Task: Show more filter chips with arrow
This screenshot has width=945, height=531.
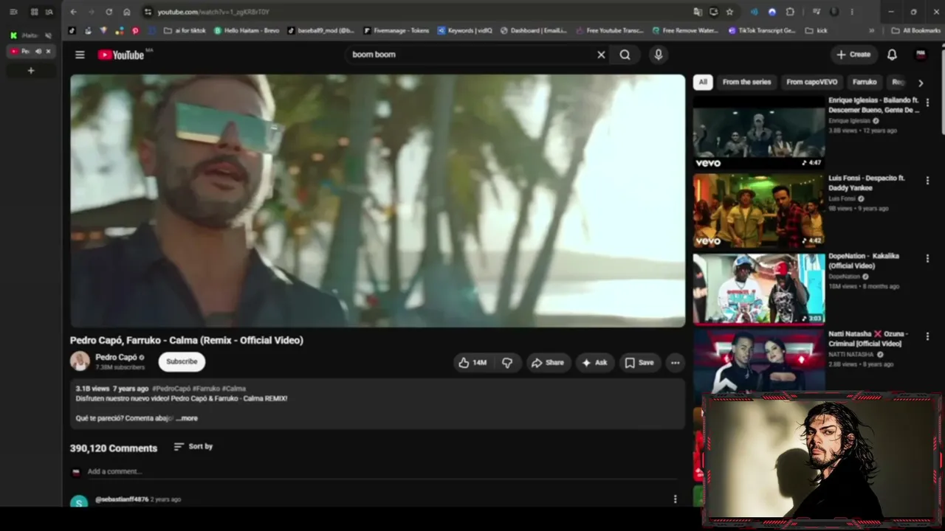Action: click(921, 83)
